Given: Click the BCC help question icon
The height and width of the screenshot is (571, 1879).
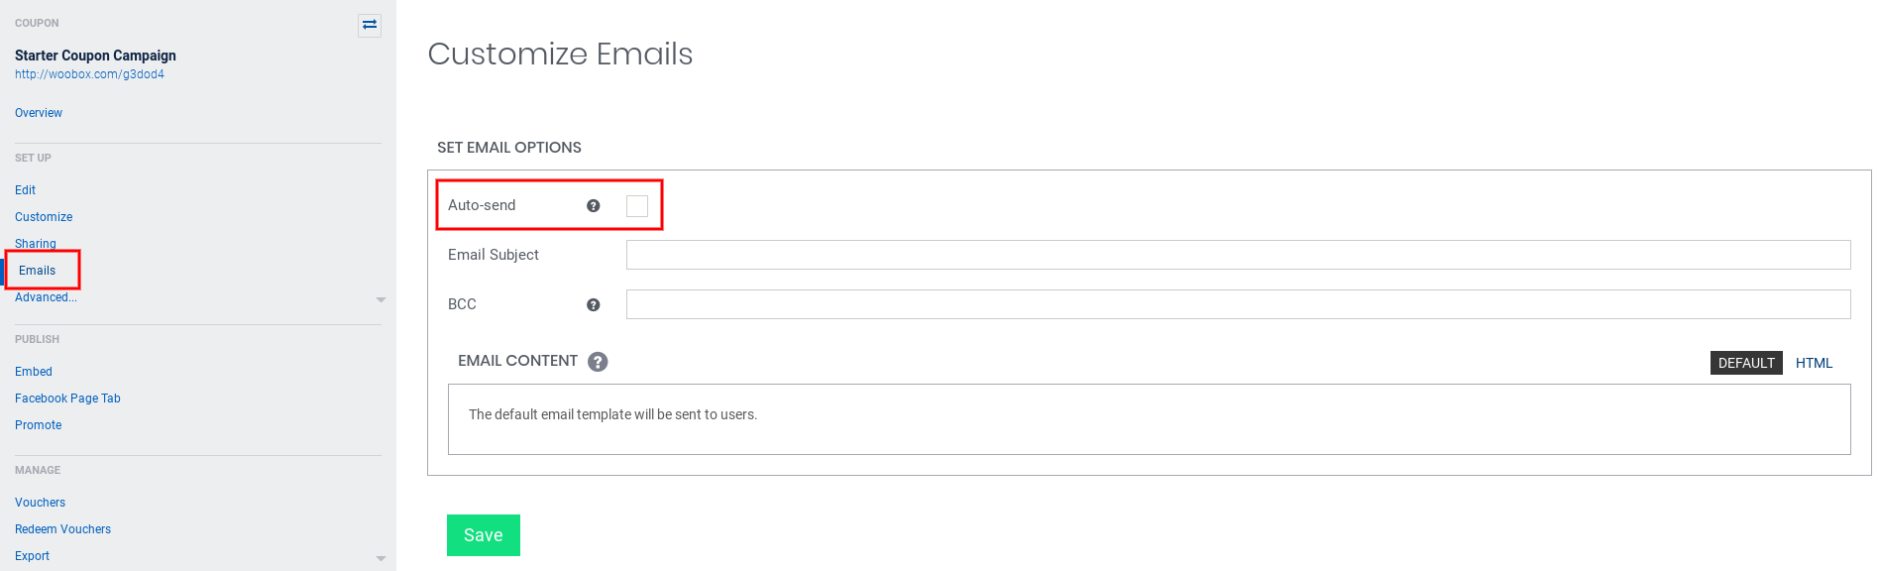Looking at the screenshot, I should (x=593, y=305).
